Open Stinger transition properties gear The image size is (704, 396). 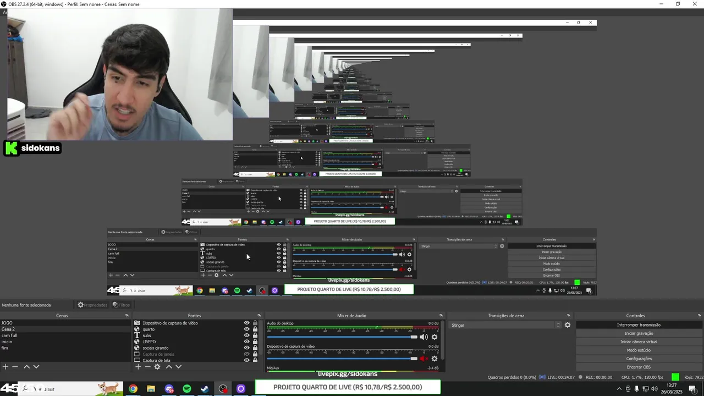pyautogui.click(x=568, y=325)
